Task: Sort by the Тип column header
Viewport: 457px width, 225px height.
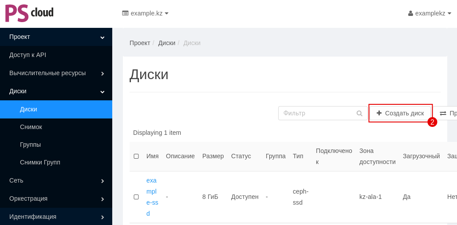Action: click(298, 156)
